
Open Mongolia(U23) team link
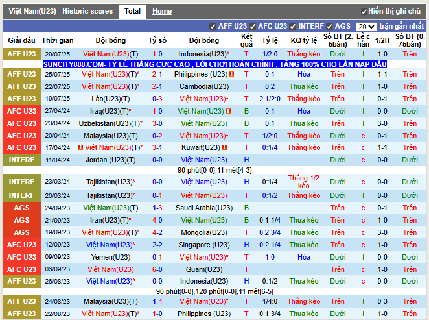204,232
